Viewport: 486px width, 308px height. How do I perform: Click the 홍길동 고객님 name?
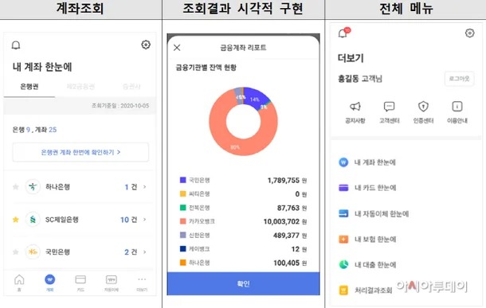[360, 79]
